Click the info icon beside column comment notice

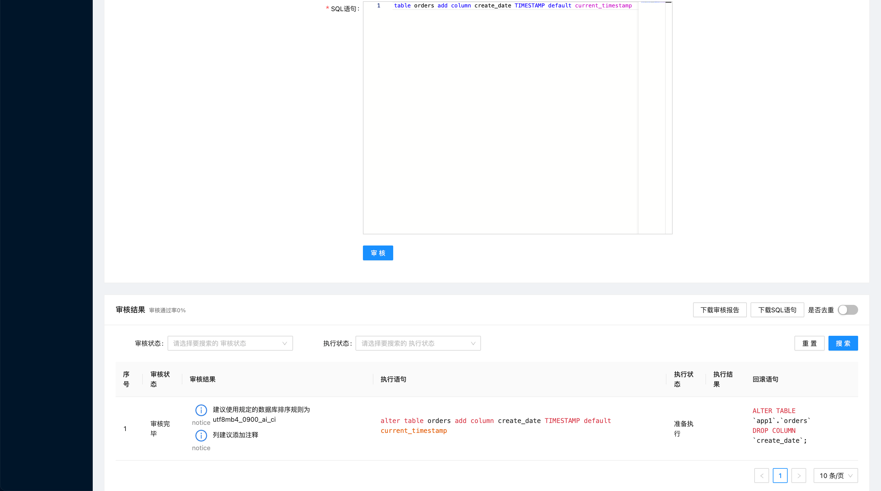tap(201, 435)
